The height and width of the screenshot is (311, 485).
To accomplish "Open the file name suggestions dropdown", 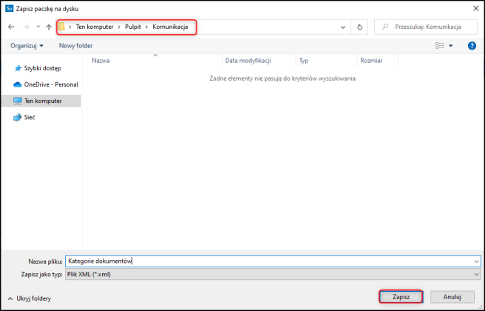I will click(x=477, y=261).
